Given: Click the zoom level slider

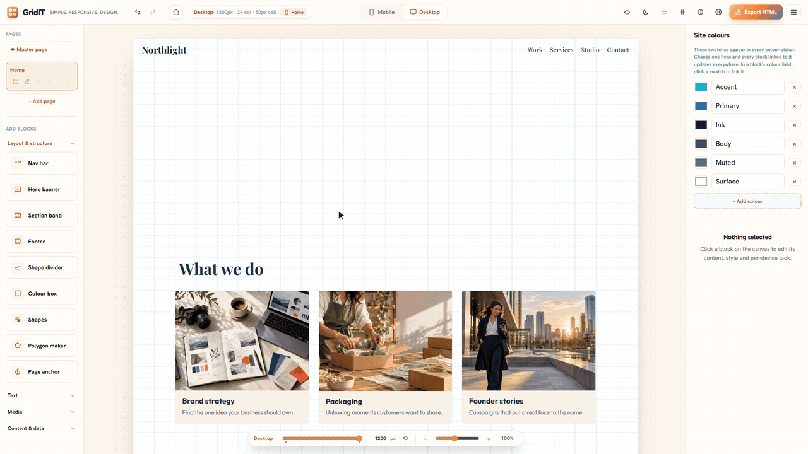Looking at the screenshot, I should pyautogui.click(x=457, y=438).
